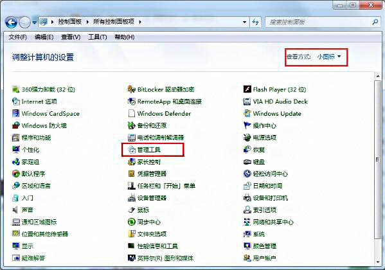Click the 所有控制面板项 breadcrumb
Viewport: 385px width, 270px height.
114,22
